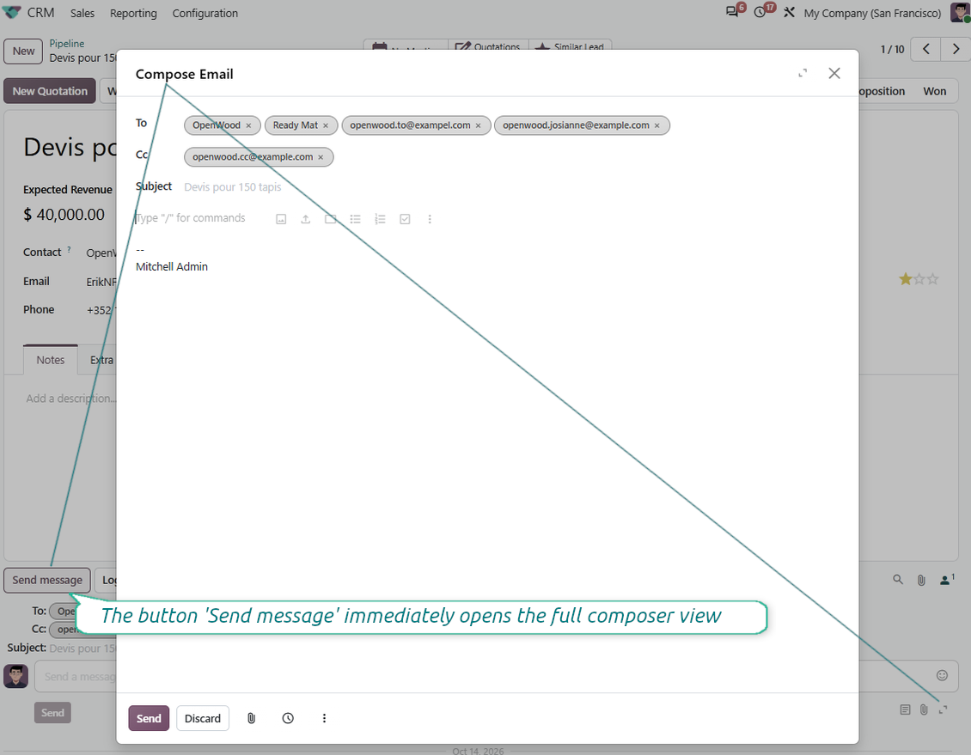Insert a checklist in the email body
The width and height of the screenshot is (971, 755).
[405, 219]
